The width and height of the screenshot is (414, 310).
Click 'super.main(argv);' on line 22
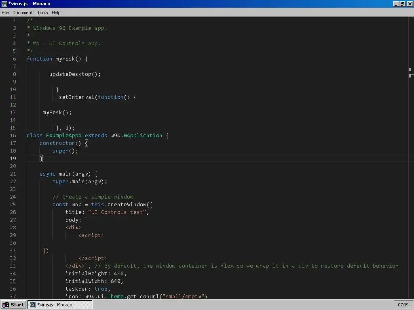pos(80,181)
